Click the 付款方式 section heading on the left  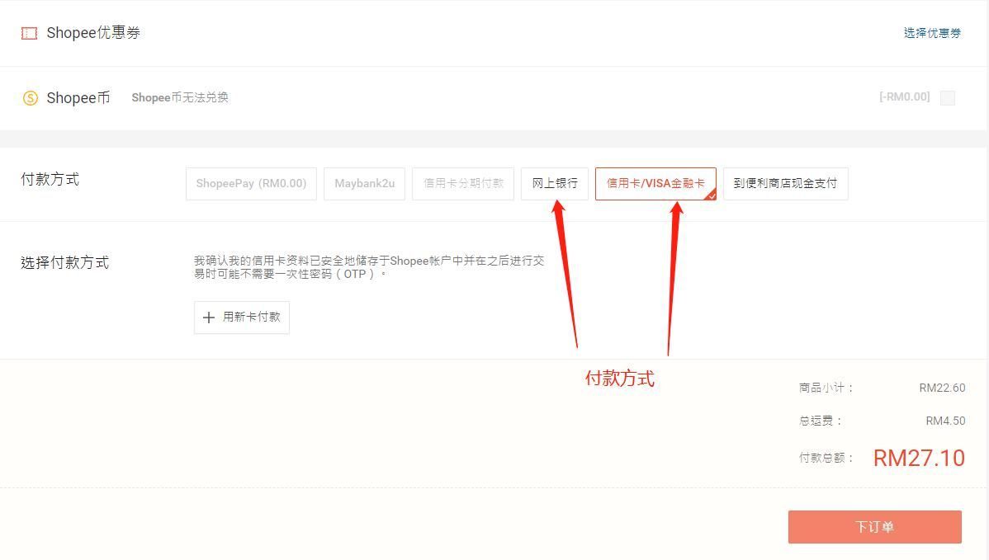pyautogui.click(x=50, y=180)
